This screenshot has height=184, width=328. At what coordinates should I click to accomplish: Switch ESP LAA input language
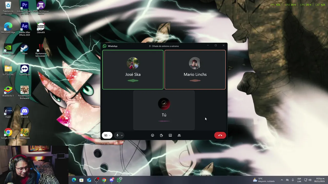tap(299, 180)
